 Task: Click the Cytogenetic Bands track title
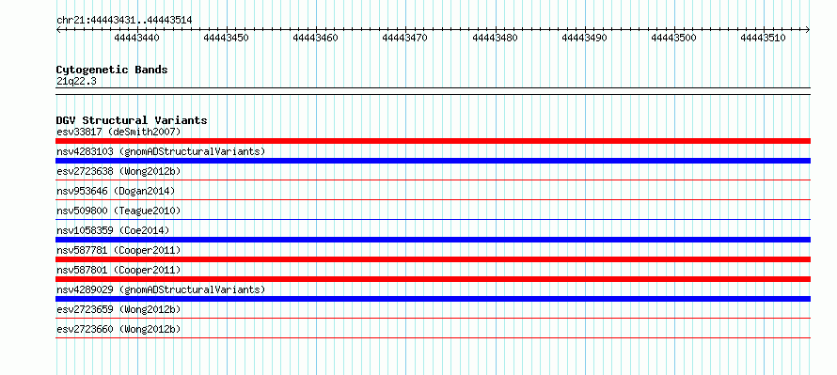[x=112, y=70]
